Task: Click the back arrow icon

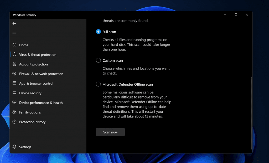Action: point(14,23)
